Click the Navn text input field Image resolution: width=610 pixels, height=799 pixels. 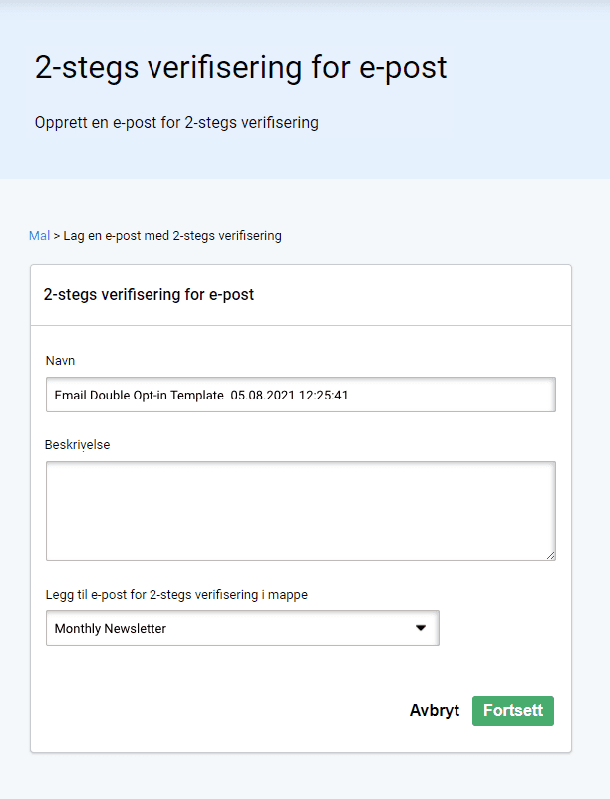tap(300, 395)
